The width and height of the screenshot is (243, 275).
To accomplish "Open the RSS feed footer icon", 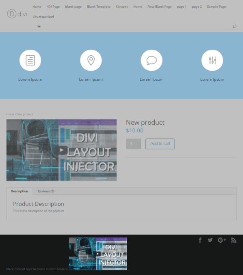I will point(234,240).
